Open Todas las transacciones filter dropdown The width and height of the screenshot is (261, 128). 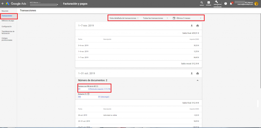pos(155,18)
